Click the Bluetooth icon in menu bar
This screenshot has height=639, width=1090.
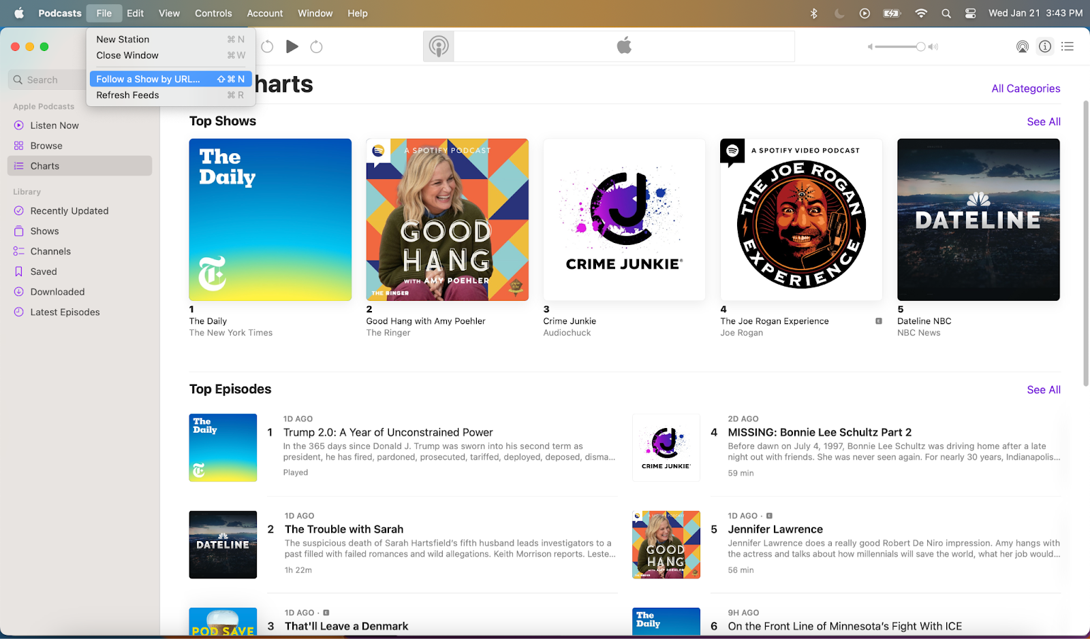tap(813, 13)
